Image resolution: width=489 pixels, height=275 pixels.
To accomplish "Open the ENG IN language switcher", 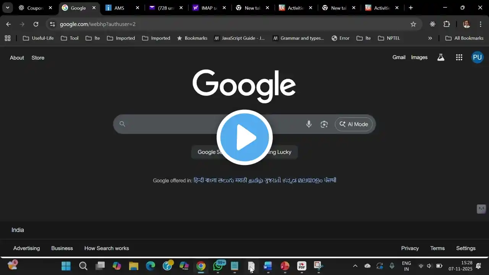I will tap(406, 266).
